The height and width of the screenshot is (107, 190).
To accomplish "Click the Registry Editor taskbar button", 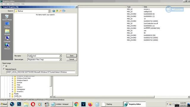I will click(x=134, y=104).
